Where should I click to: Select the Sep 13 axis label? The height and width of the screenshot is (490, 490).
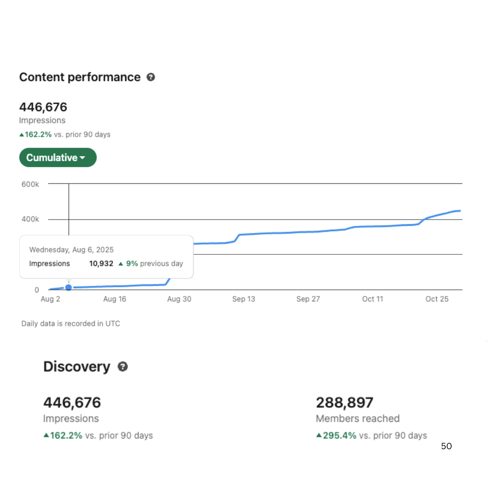pos(243,299)
